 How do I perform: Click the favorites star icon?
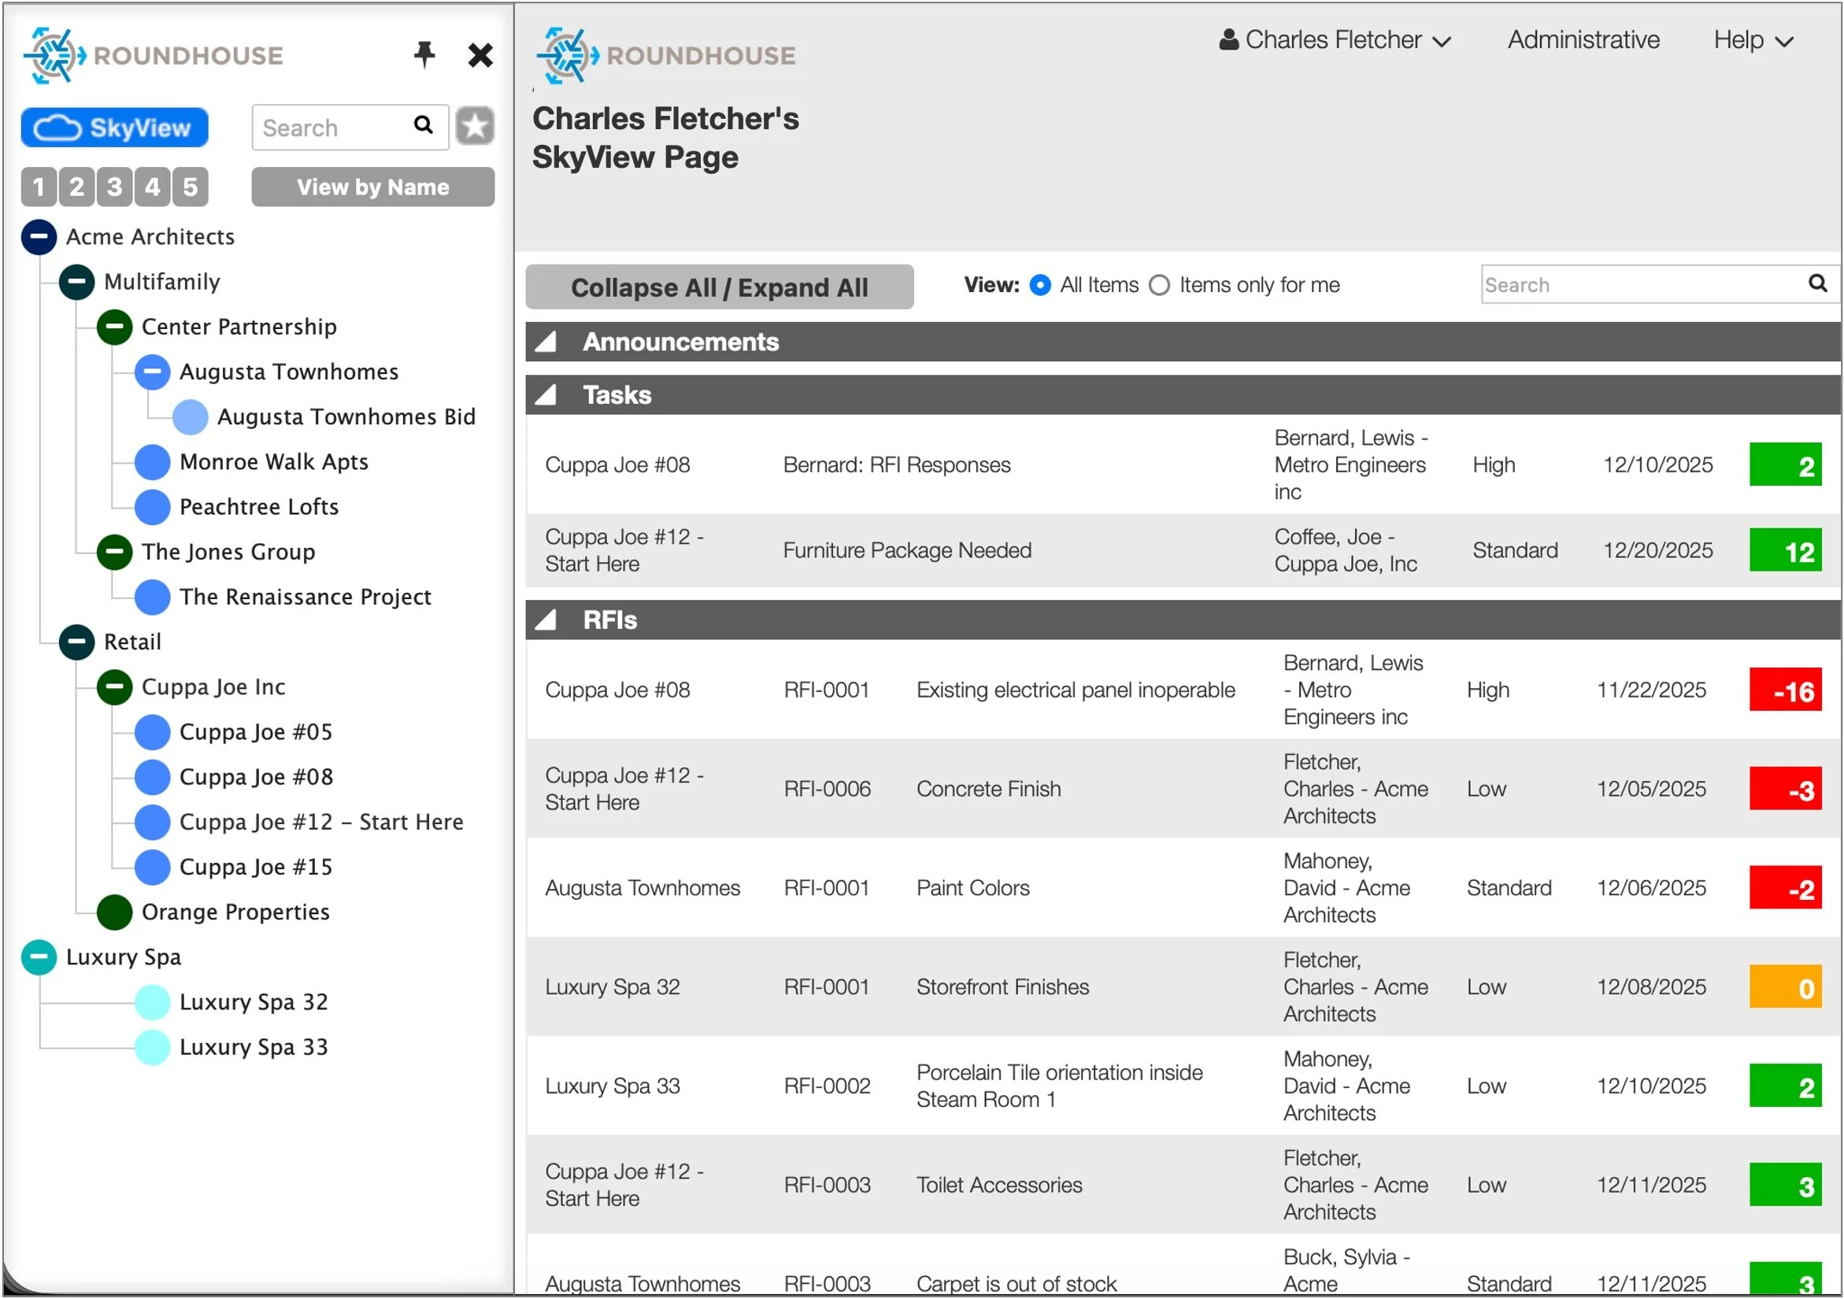click(x=475, y=127)
